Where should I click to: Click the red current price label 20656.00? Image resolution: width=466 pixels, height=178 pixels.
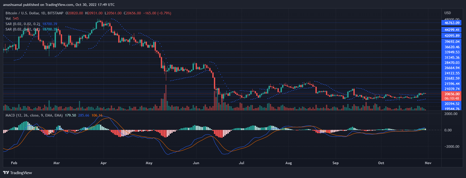tap(452, 94)
